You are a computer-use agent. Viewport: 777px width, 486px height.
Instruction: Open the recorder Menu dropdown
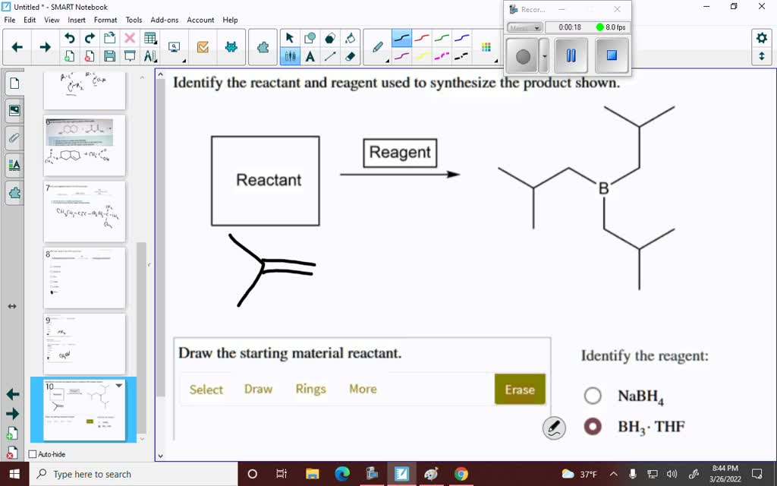pyautogui.click(x=525, y=28)
